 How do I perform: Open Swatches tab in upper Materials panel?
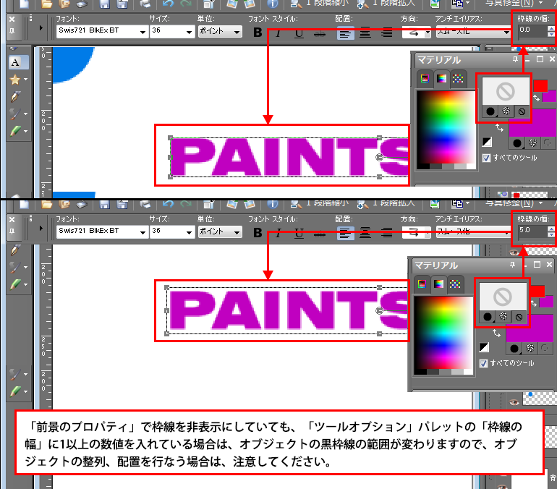(457, 78)
